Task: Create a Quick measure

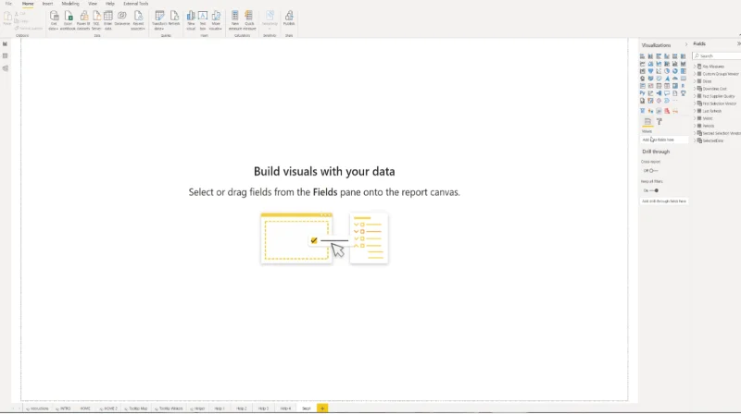Action: click(x=249, y=20)
